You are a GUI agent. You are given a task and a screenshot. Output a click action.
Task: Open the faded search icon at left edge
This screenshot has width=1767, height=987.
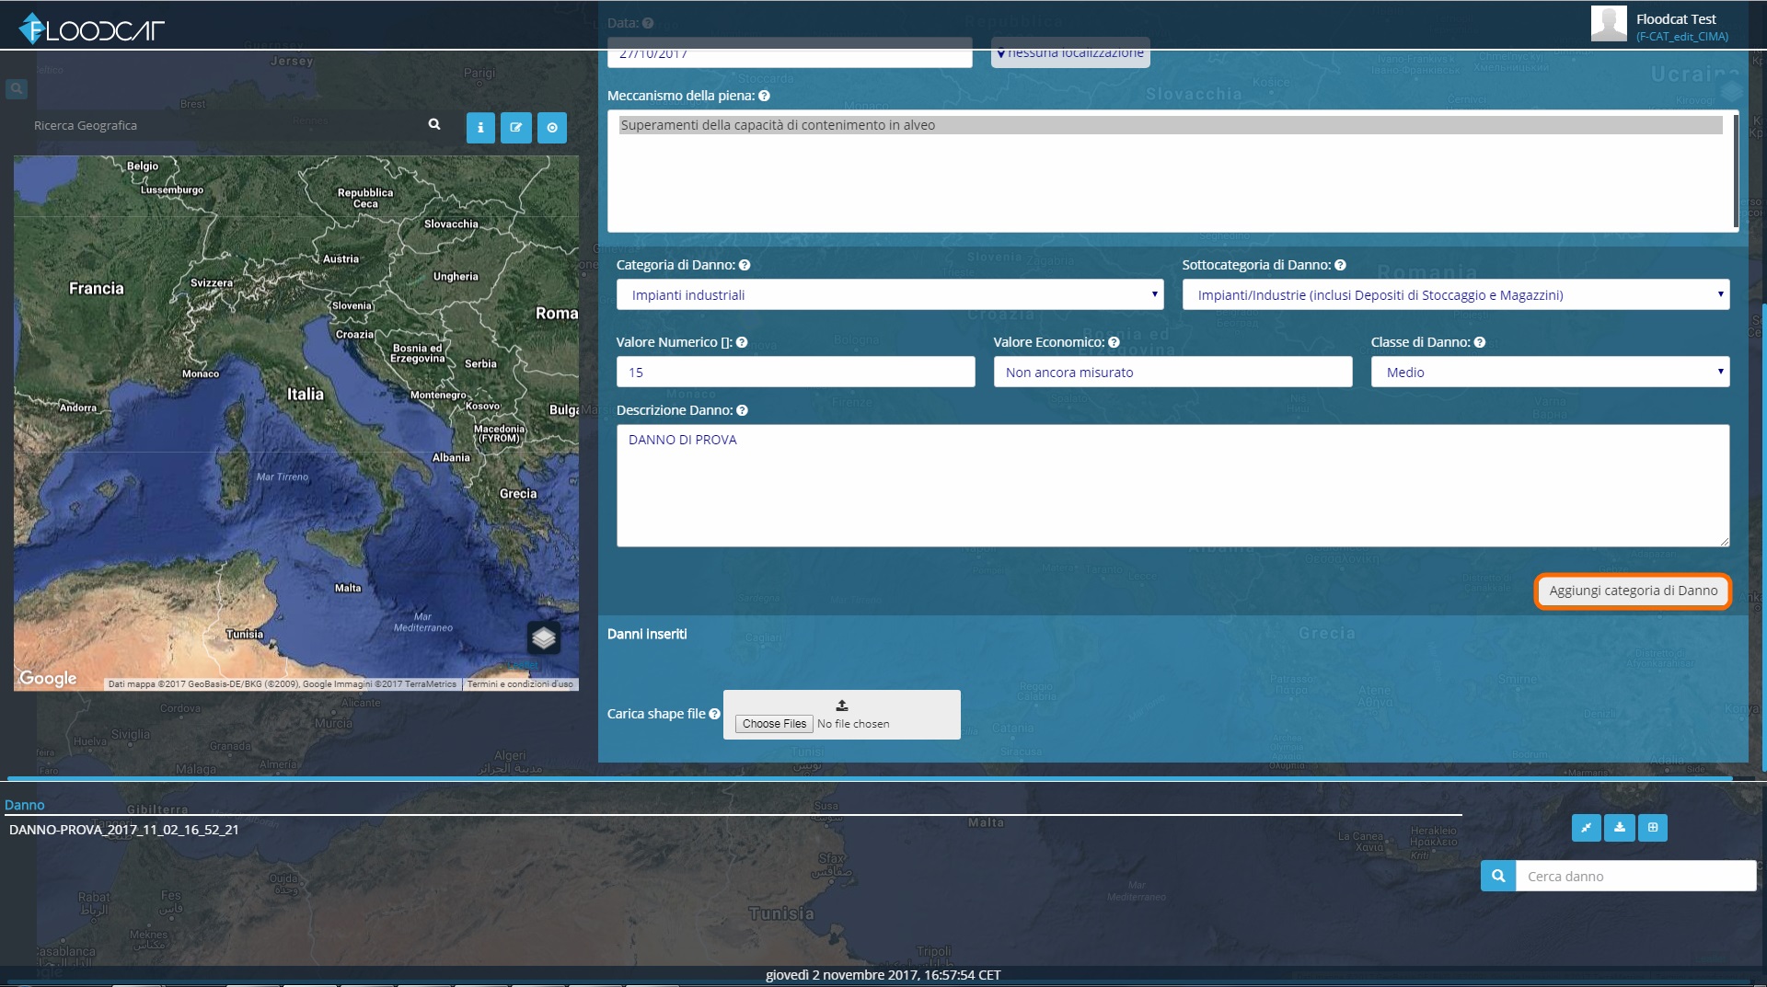pos(17,89)
